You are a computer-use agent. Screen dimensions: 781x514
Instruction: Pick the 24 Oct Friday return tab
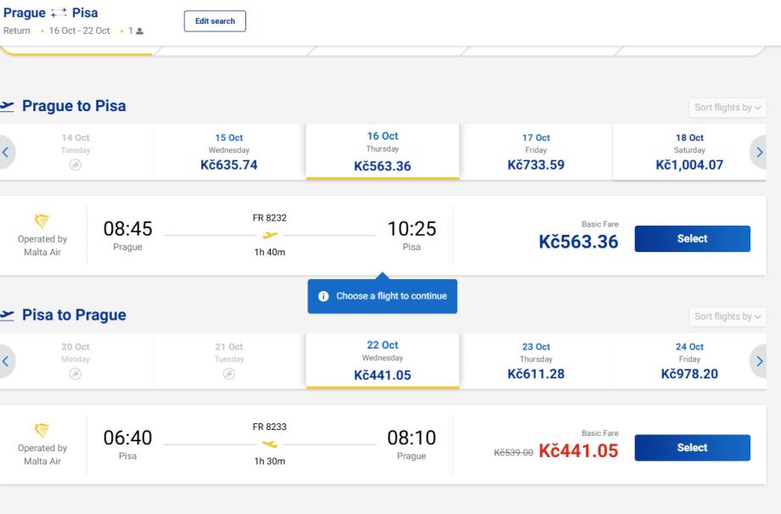(689, 360)
